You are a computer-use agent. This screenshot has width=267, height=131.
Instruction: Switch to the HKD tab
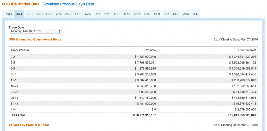pyautogui.click(x=107, y=14)
